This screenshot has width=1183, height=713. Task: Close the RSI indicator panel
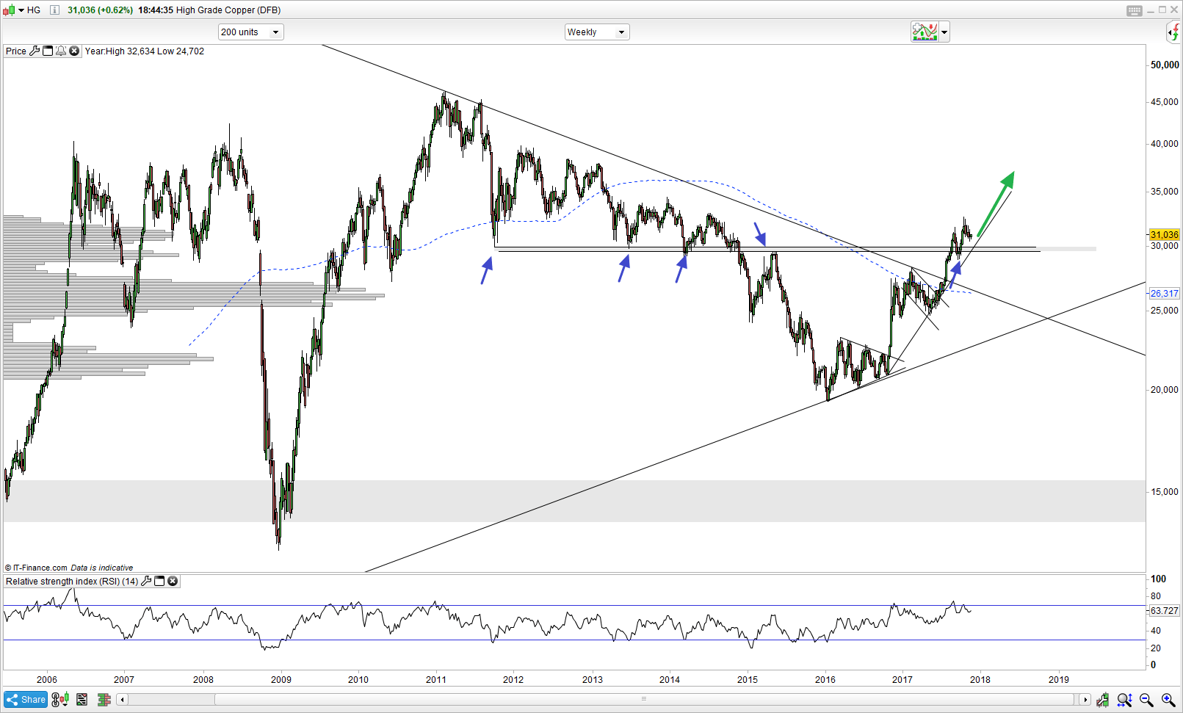tap(173, 581)
